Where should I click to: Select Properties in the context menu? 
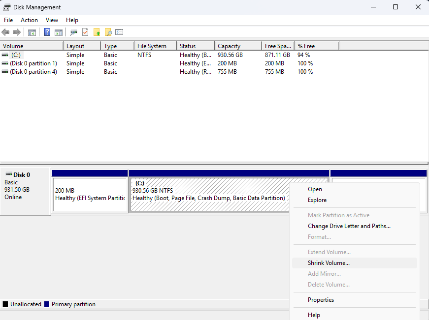tap(321, 299)
